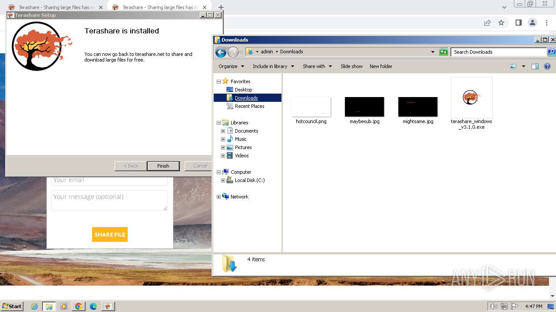Open Chrome three-dot menu
This screenshot has width=556, height=312.
[546, 23]
